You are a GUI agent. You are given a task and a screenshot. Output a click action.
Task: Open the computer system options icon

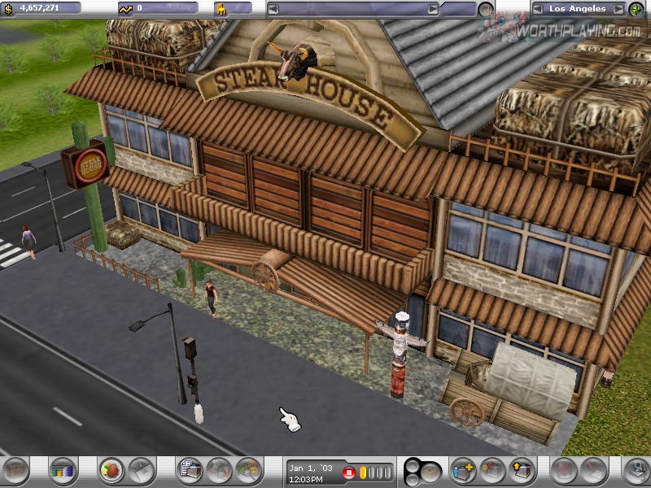pyautogui.click(x=635, y=469)
